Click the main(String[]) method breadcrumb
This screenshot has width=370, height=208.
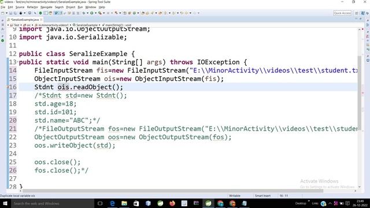point(117,25)
